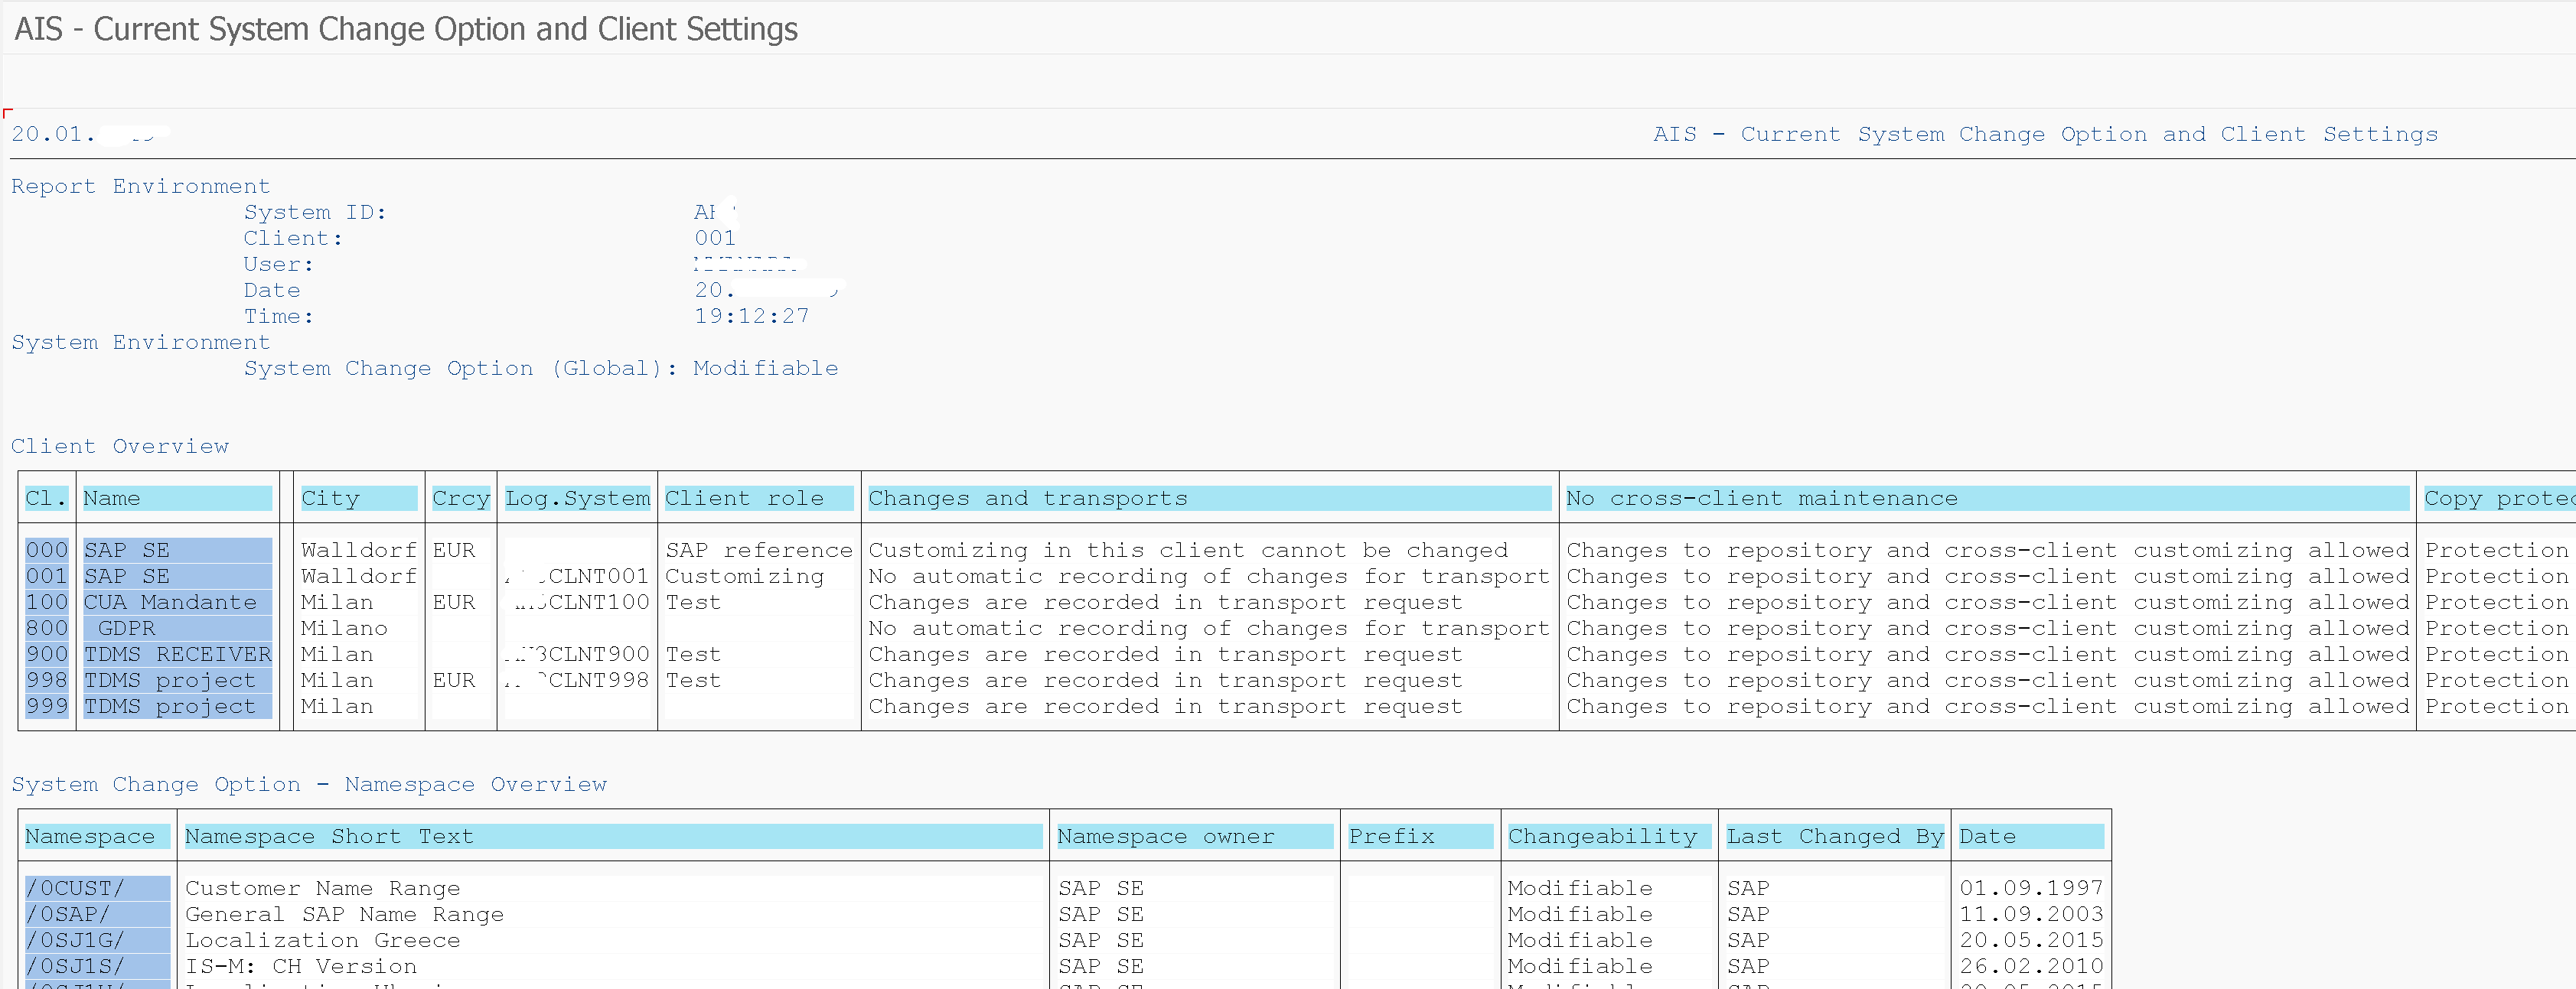Screen dimensions: 2576x989
Task: Select client number 100 cell
Action: click(x=47, y=603)
